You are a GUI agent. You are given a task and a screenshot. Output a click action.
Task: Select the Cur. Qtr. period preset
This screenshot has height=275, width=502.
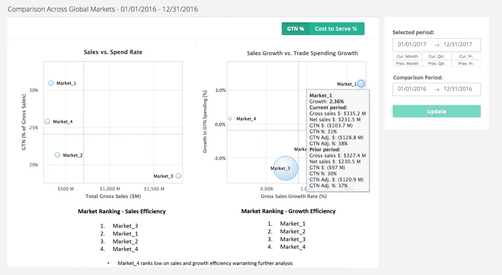click(436, 57)
